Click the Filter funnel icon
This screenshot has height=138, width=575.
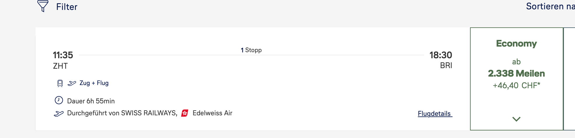tap(43, 6)
